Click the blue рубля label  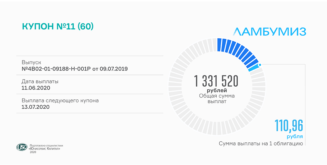pos(295,137)
